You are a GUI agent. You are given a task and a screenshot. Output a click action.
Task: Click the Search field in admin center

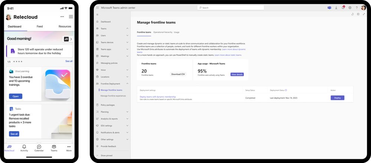pos(231,7)
